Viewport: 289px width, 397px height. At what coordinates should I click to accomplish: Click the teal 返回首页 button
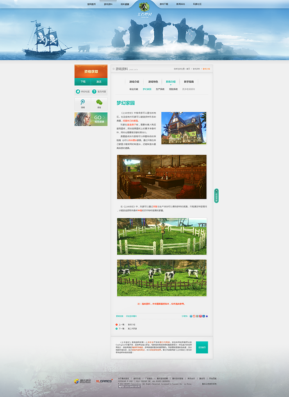[202, 347]
